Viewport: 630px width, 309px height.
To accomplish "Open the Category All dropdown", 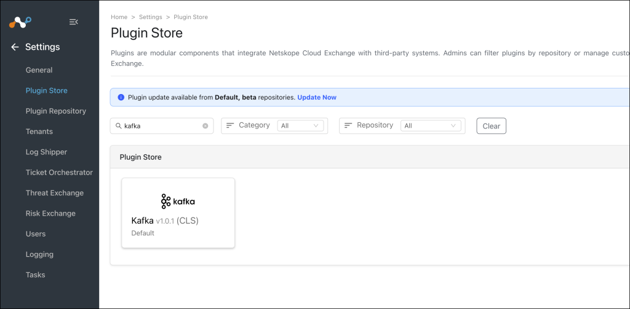I will (x=300, y=125).
